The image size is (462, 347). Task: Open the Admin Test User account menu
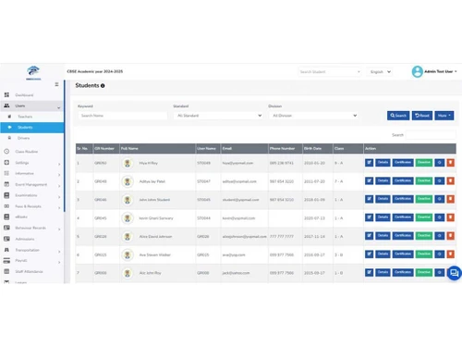pos(441,71)
